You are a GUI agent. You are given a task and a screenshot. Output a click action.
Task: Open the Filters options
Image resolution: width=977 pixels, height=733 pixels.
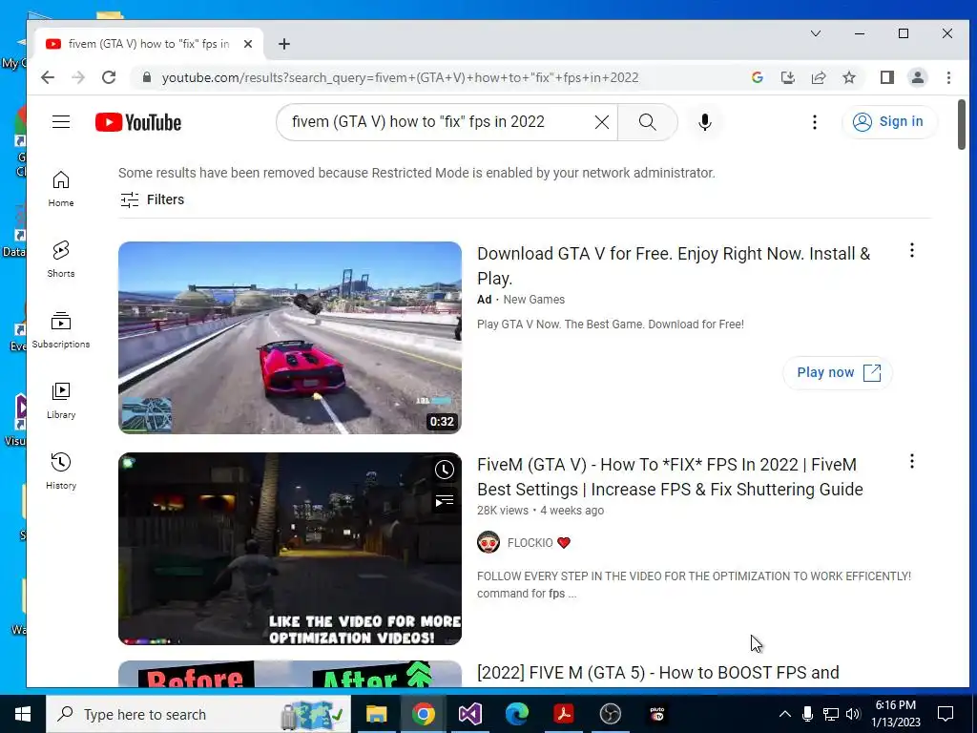click(152, 199)
